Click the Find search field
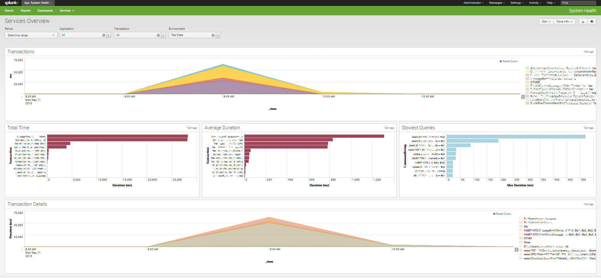Viewport: 601px width, 278px height. [578, 3]
